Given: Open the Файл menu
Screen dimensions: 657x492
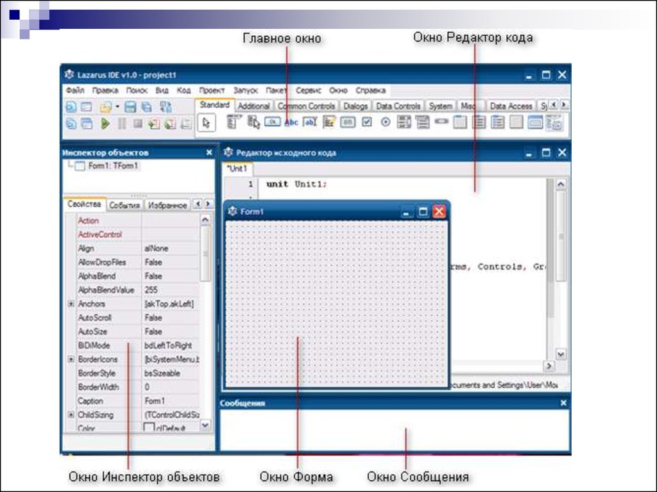Looking at the screenshot, I should tap(75, 90).
